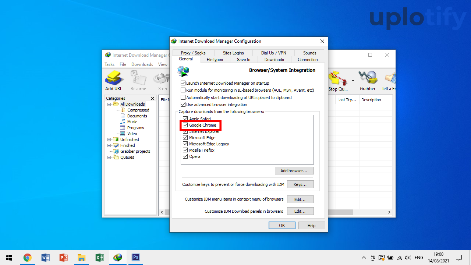Screen dimensions: 471x265
Task: Open the View menu in IDM
Action: pos(163,64)
